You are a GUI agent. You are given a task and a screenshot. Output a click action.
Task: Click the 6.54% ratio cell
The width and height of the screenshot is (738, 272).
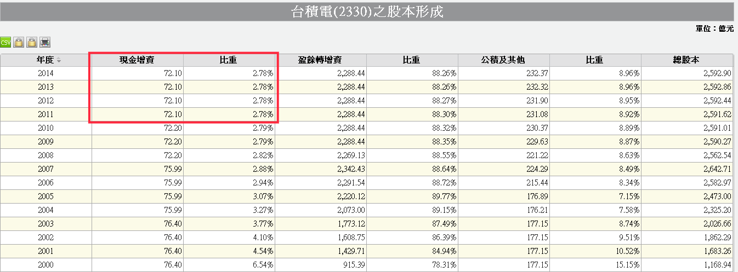[229, 264]
